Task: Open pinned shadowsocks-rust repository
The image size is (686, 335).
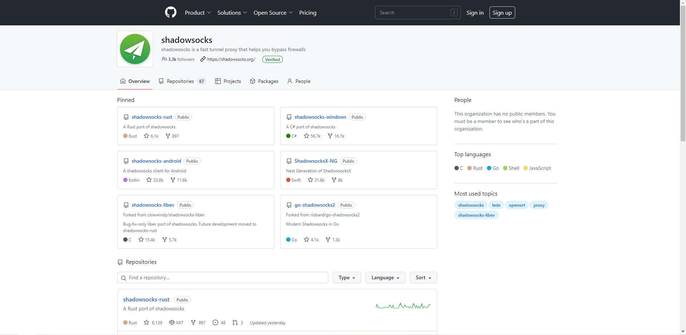Action: (x=151, y=117)
